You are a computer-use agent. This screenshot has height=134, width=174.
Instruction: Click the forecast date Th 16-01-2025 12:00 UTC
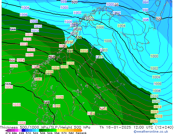127,127
